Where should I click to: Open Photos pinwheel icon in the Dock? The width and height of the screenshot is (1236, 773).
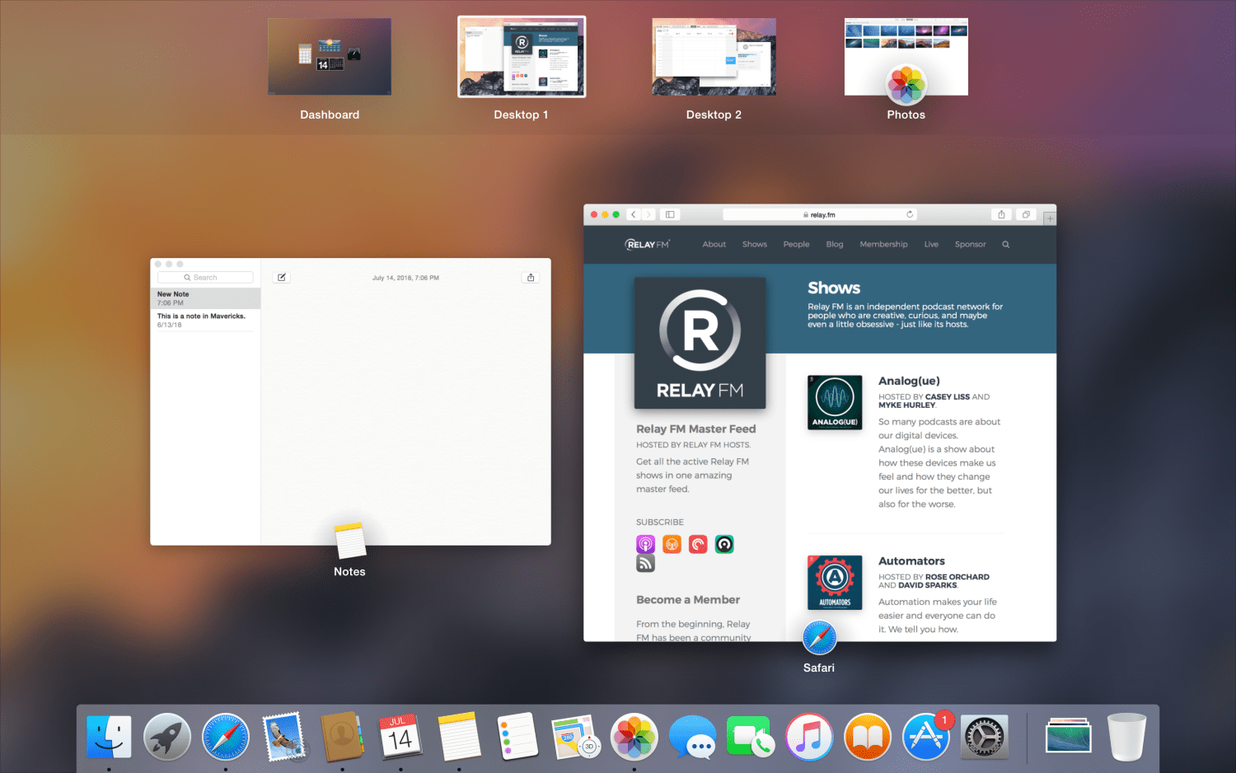[634, 736]
